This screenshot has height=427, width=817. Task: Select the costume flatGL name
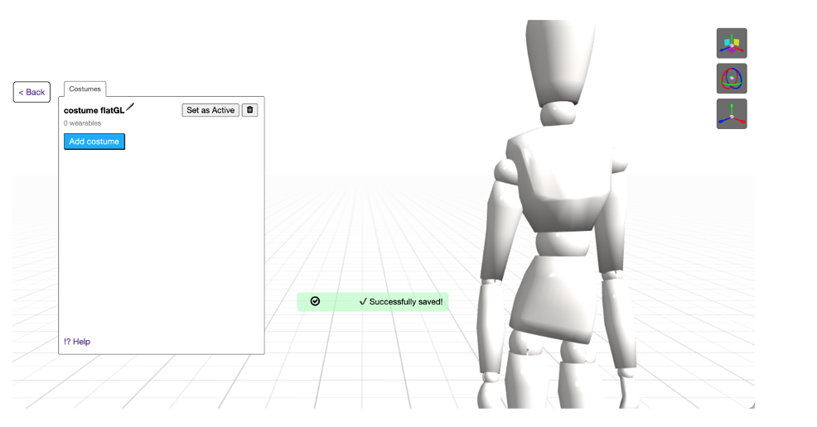(94, 110)
